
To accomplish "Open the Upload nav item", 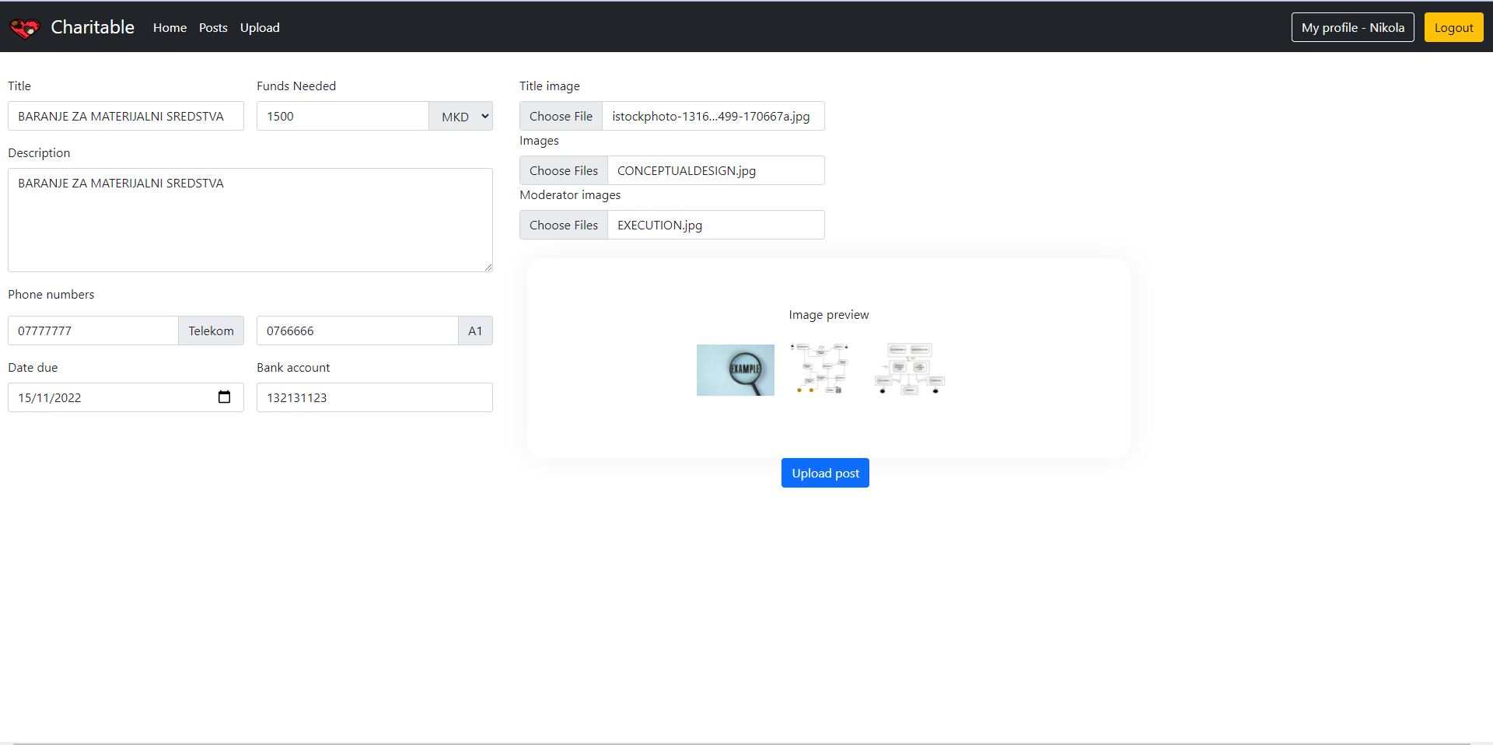I will 260,28.
